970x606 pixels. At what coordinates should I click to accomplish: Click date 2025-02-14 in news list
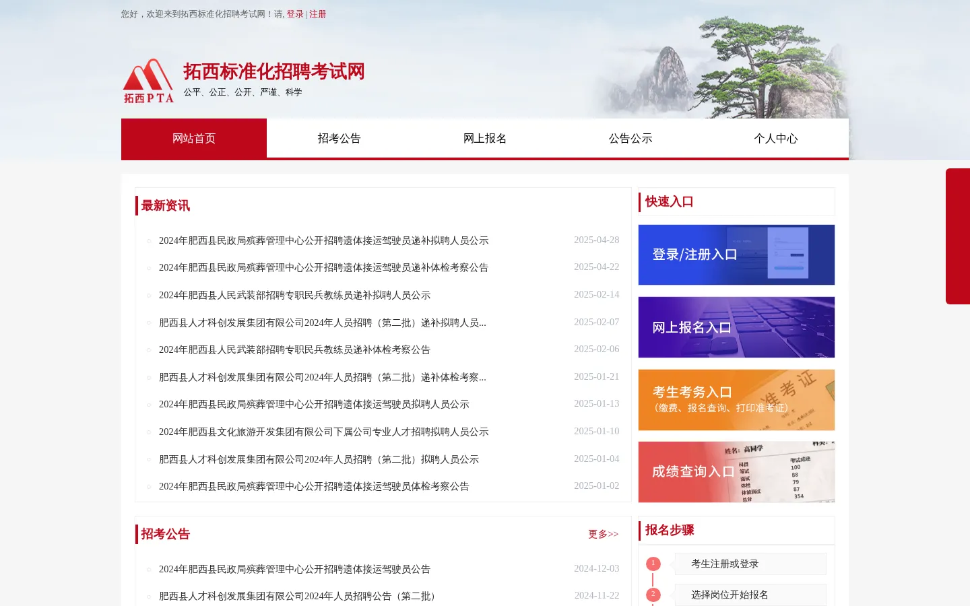pyautogui.click(x=597, y=294)
